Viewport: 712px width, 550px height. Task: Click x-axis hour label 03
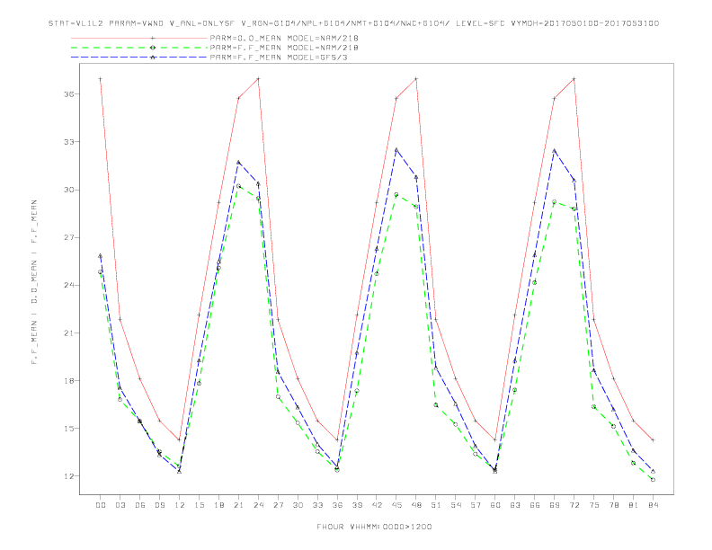120,505
